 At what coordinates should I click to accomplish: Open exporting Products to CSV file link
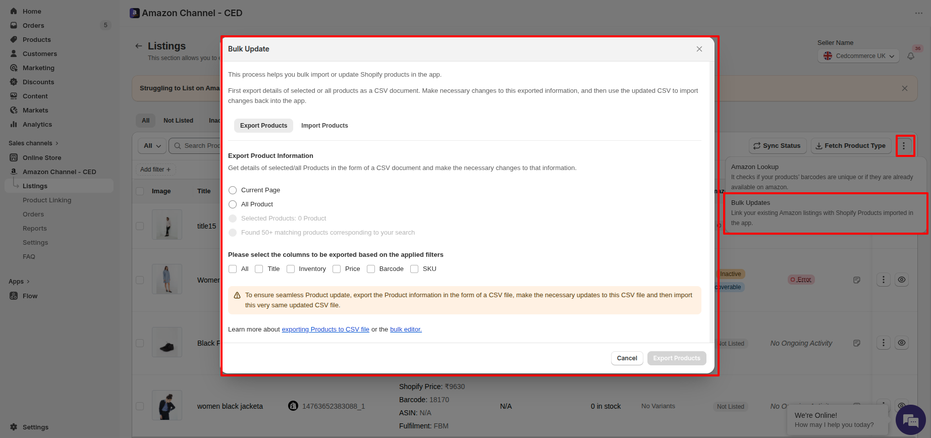click(x=325, y=330)
